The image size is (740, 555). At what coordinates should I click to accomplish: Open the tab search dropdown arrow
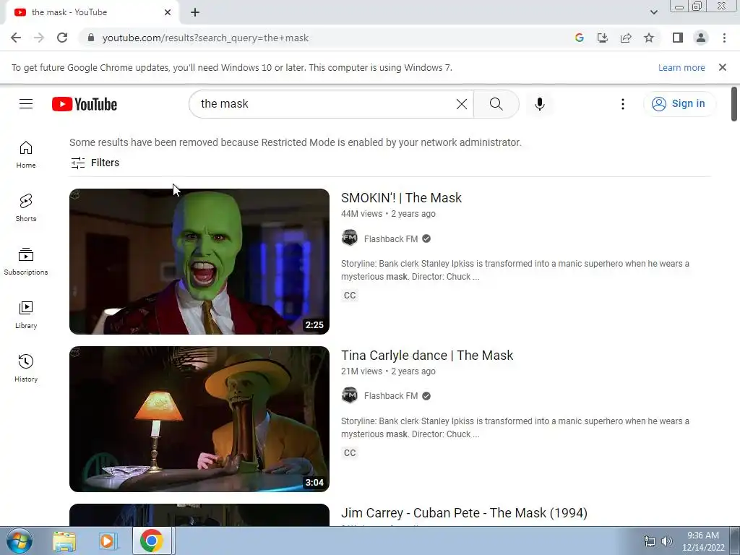[653, 12]
